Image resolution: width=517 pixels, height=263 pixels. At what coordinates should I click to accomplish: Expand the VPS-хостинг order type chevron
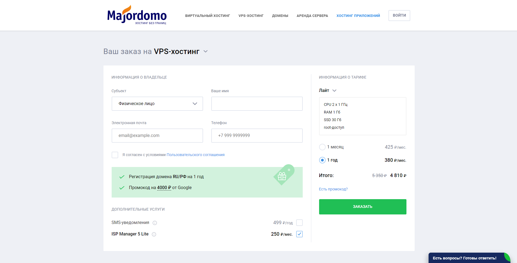(x=206, y=51)
